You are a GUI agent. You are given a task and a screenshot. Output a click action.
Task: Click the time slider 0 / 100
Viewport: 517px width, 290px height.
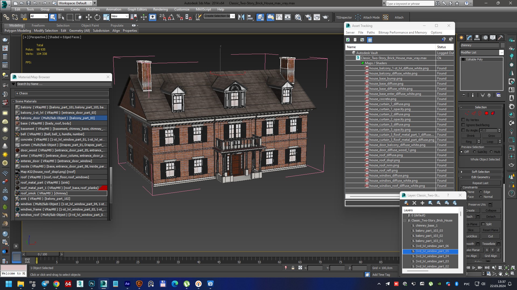click(x=43, y=254)
